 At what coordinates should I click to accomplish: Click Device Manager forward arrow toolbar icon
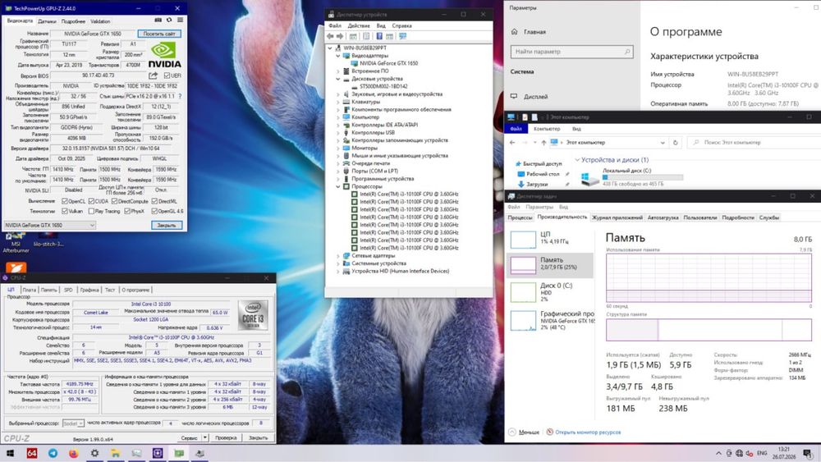340,36
